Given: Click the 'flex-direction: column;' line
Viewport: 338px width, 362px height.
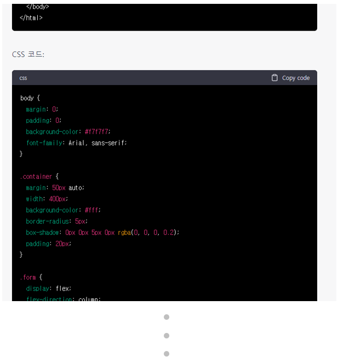Looking at the screenshot, I should pos(64,299).
